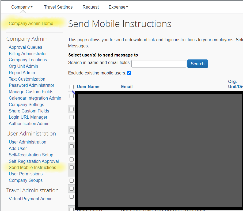Open the Password Administrator page
The image size is (243, 211).
[32, 85]
